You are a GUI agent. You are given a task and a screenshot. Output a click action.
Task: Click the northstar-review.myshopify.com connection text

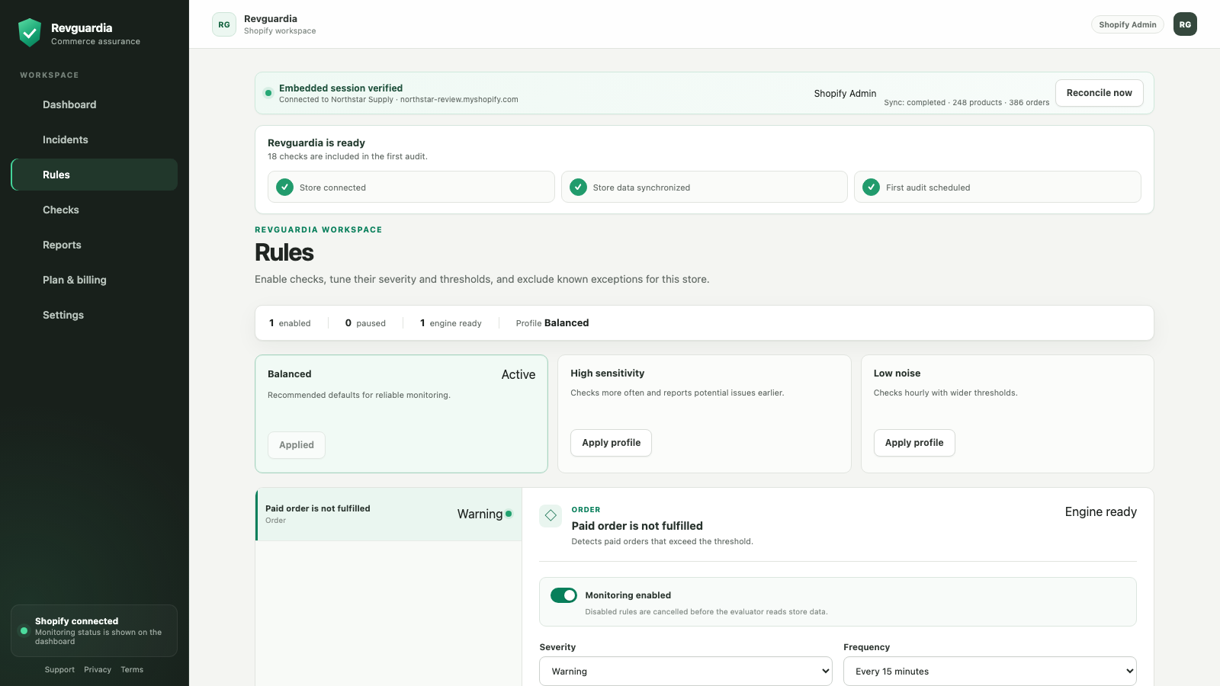click(459, 100)
